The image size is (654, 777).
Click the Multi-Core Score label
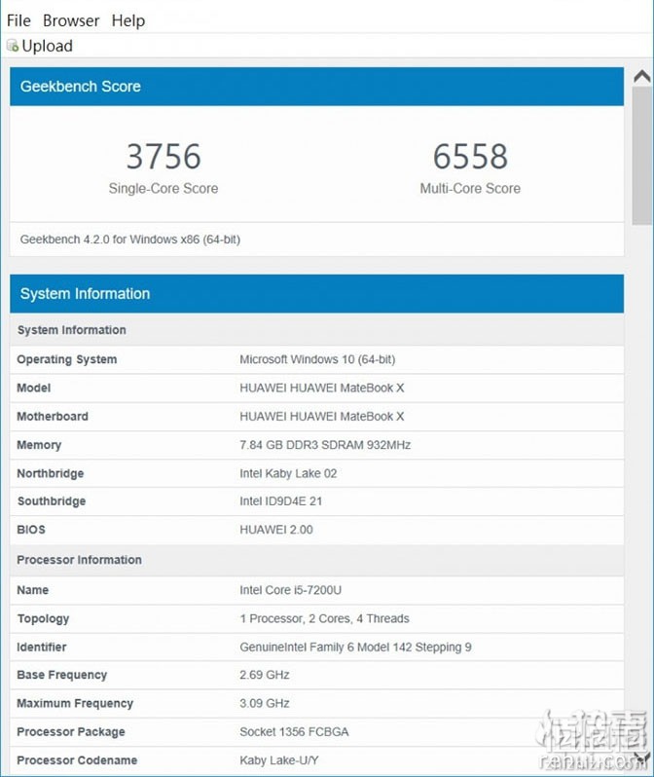[470, 188]
